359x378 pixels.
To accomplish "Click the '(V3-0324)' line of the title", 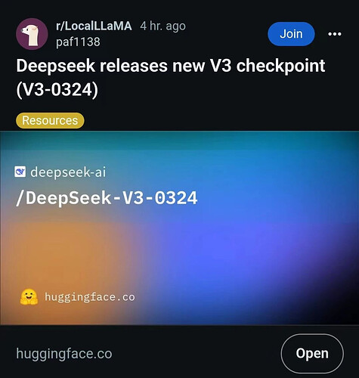I will [57, 90].
